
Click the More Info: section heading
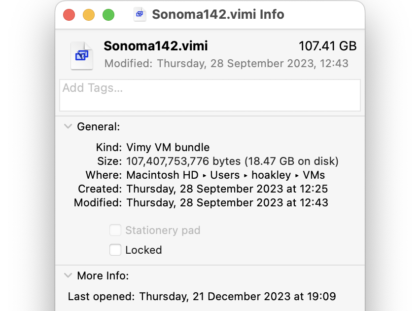point(103,275)
